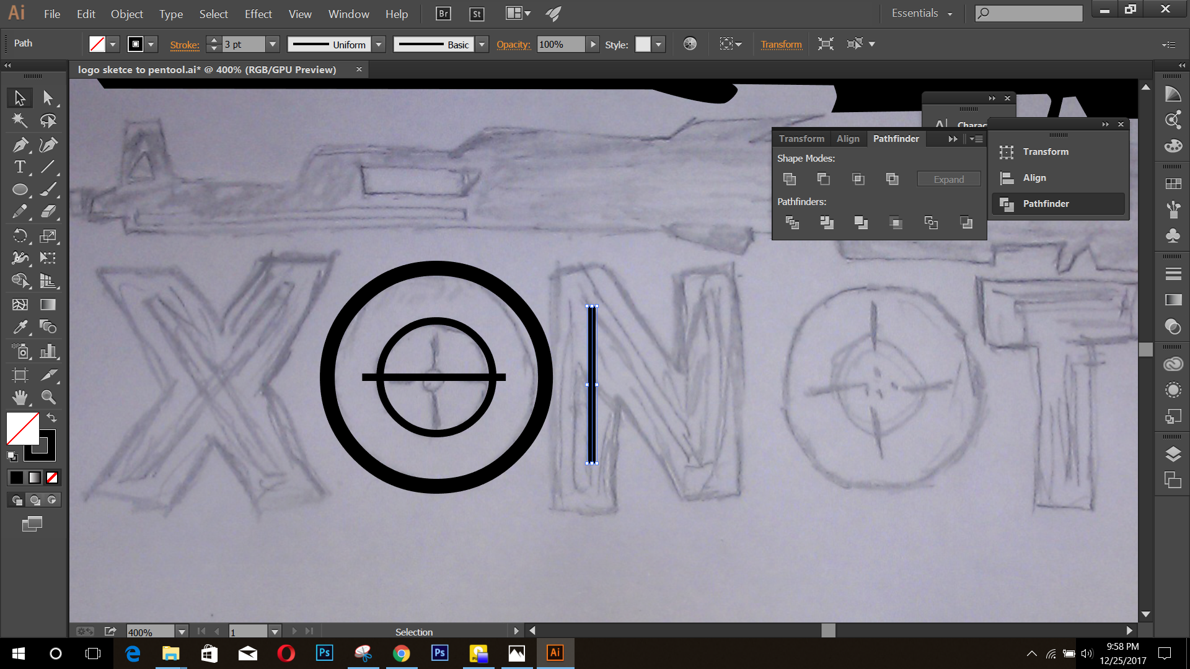This screenshot has width=1190, height=669.
Task: Click the Expand button in Pathfinder
Action: click(949, 179)
